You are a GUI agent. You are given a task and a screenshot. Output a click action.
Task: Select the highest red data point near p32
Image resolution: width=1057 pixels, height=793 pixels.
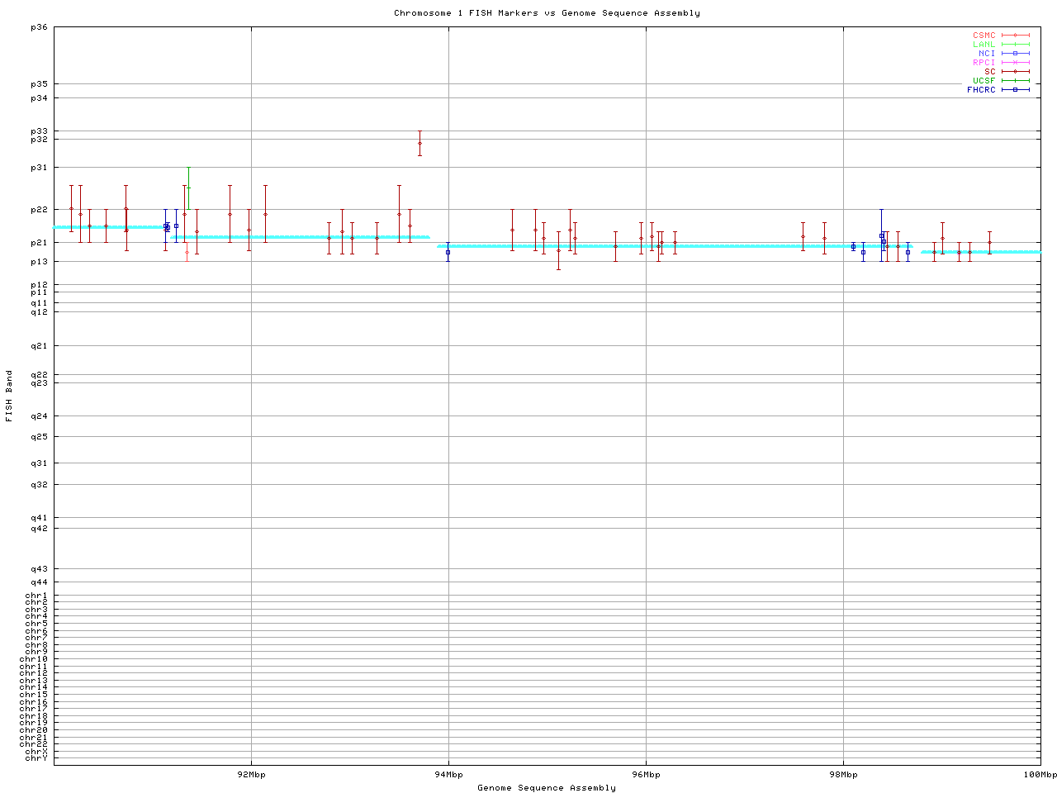click(419, 143)
